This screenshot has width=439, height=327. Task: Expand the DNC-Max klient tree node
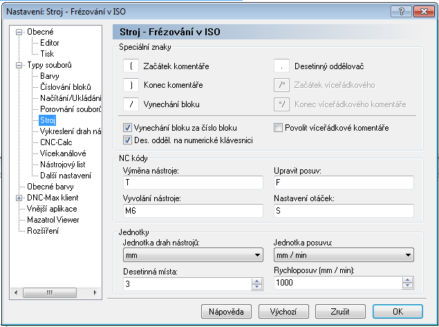(x=19, y=198)
